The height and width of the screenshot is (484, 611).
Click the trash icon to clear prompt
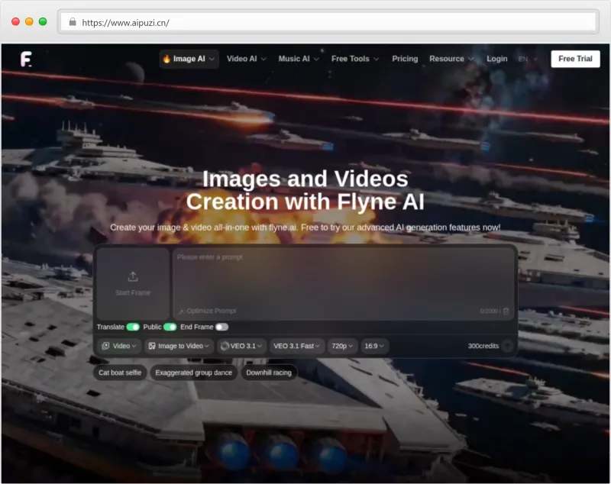tap(506, 311)
